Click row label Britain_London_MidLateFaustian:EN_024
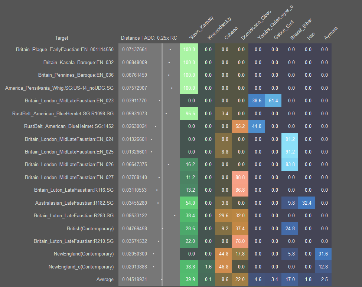The image size is (362, 287). (x=69, y=139)
